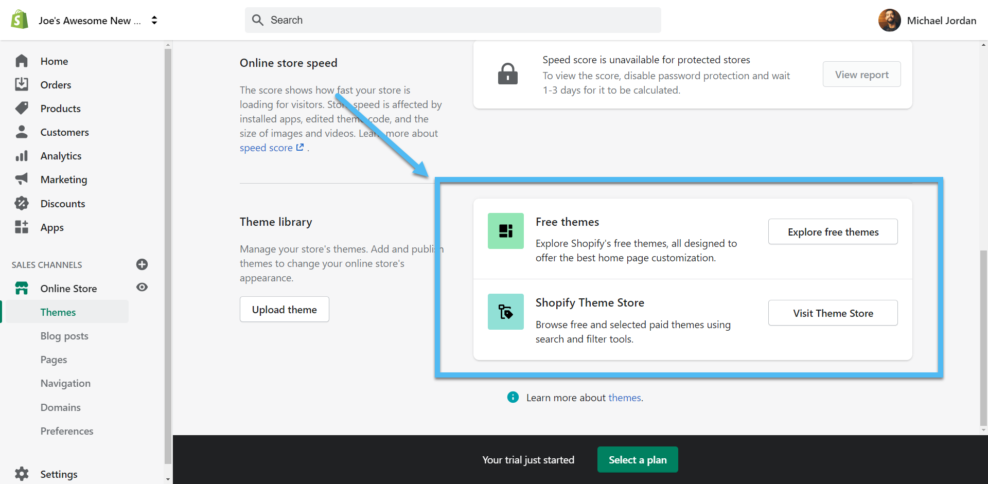Image resolution: width=988 pixels, height=484 pixels.
Task: Click the Visit Theme Store button
Action: (833, 313)
